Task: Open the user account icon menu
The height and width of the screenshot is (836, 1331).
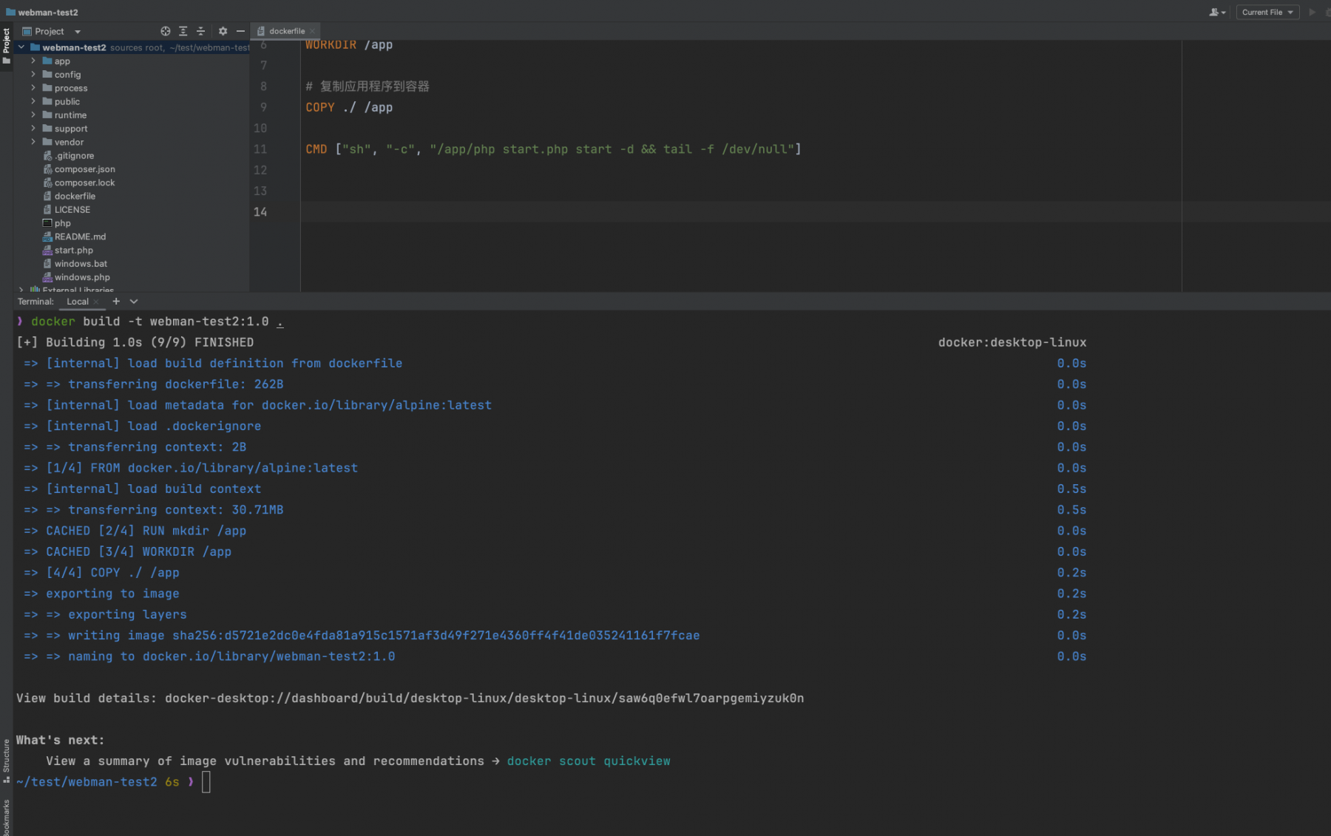Action: coord(1216,12)
